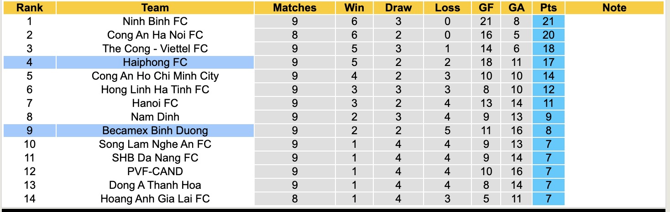Click the highlighted Becamex Binh Duong team

155,131
